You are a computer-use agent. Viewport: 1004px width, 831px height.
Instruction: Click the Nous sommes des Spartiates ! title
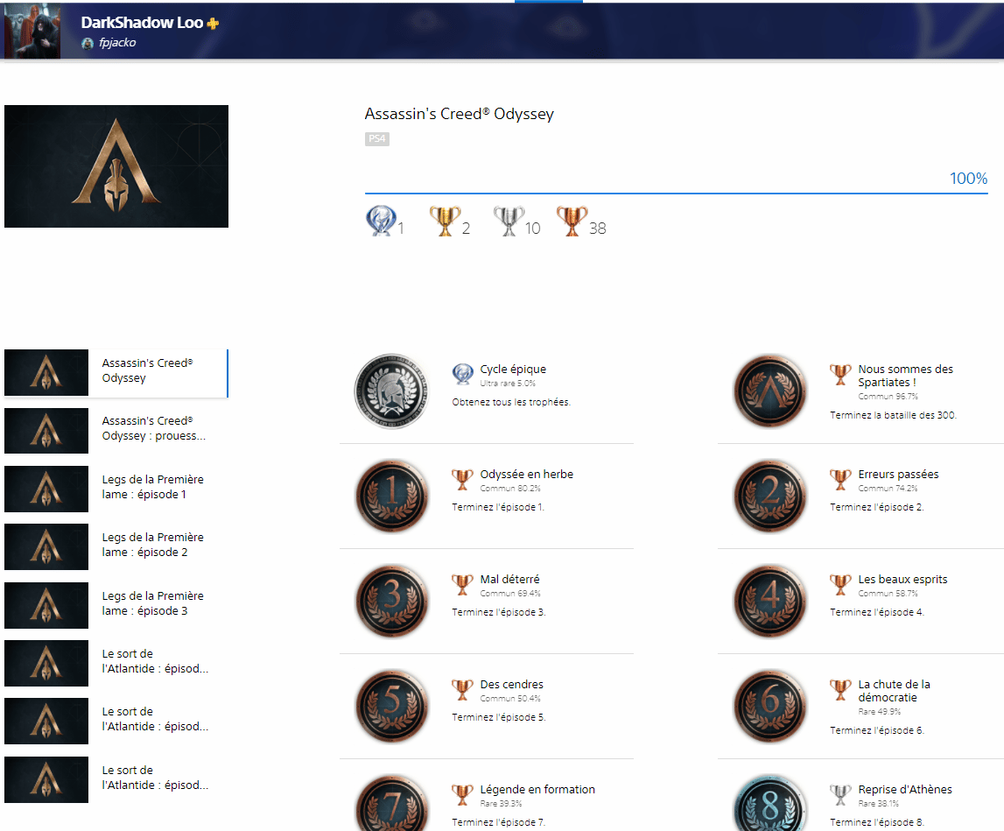point(905,376)
